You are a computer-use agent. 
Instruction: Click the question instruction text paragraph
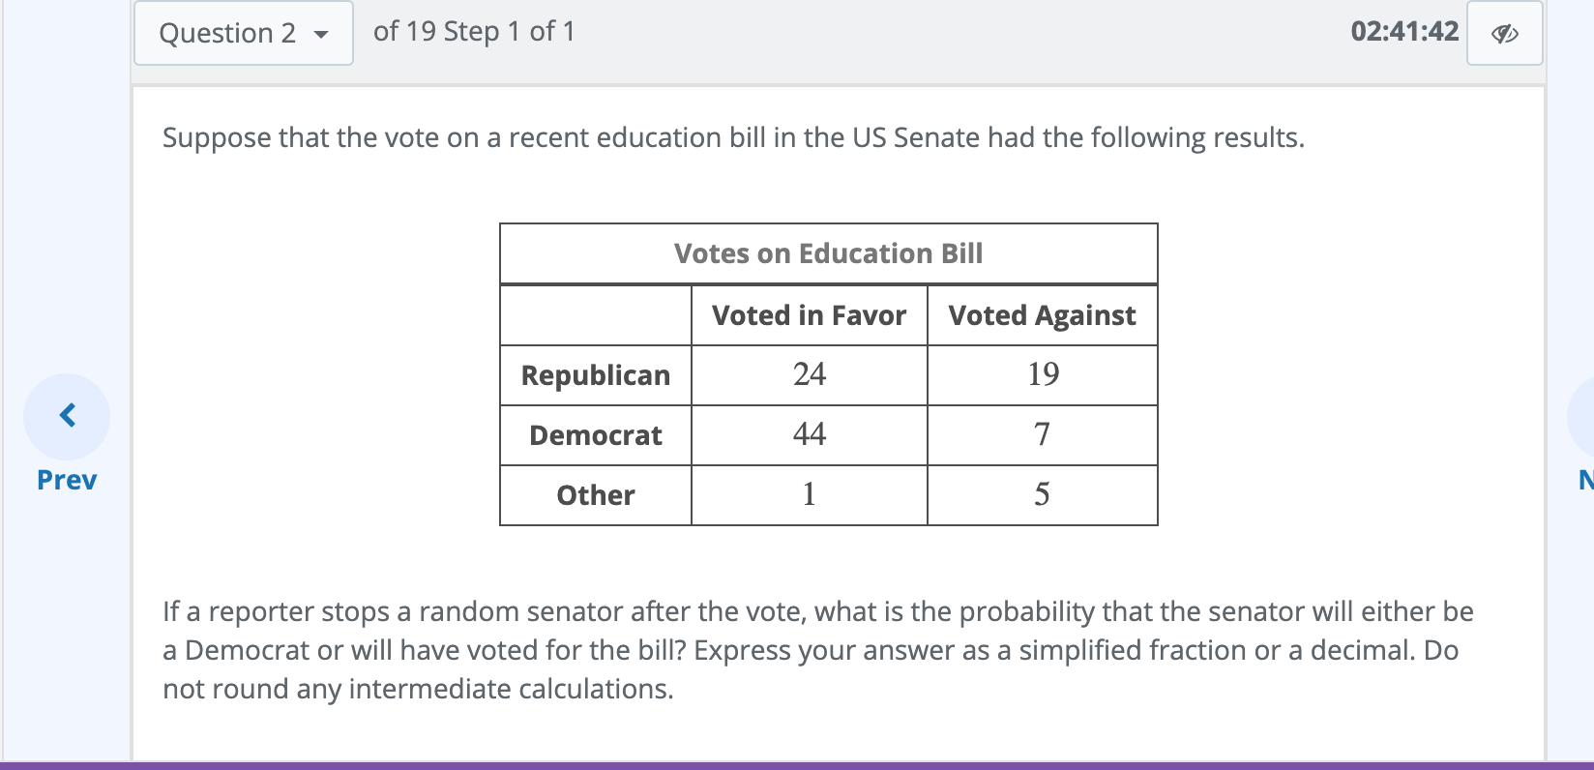click(817, 649)
